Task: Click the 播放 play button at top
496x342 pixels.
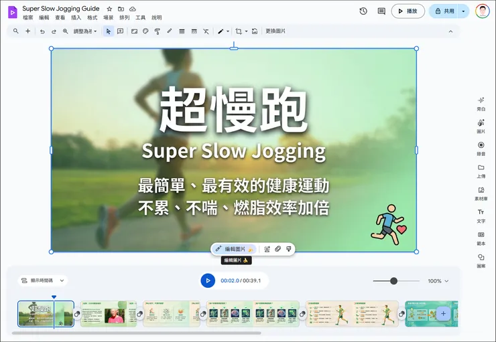Action: click(x=408, y=11)
